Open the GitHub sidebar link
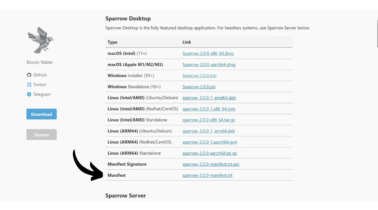The image size is (378, 210). pyautogui.click(x=40, y=75)
